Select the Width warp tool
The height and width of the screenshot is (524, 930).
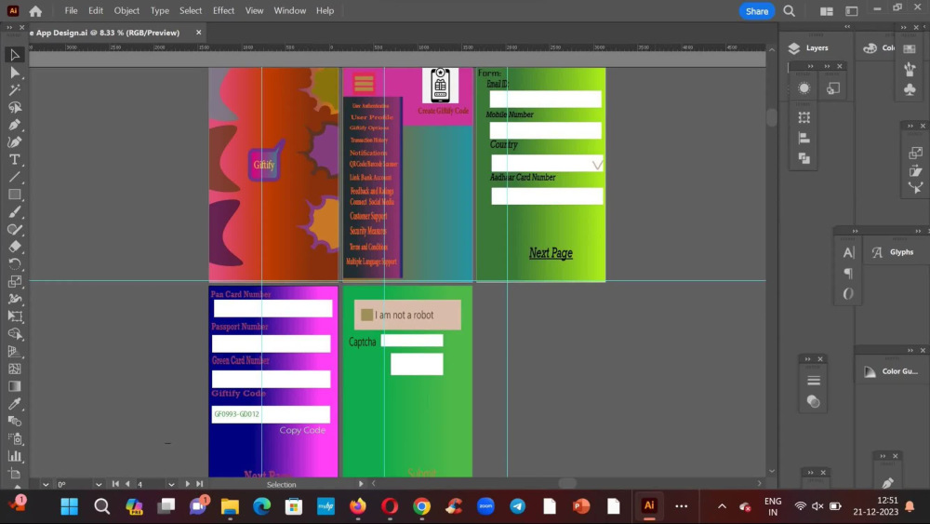[15, 299]
